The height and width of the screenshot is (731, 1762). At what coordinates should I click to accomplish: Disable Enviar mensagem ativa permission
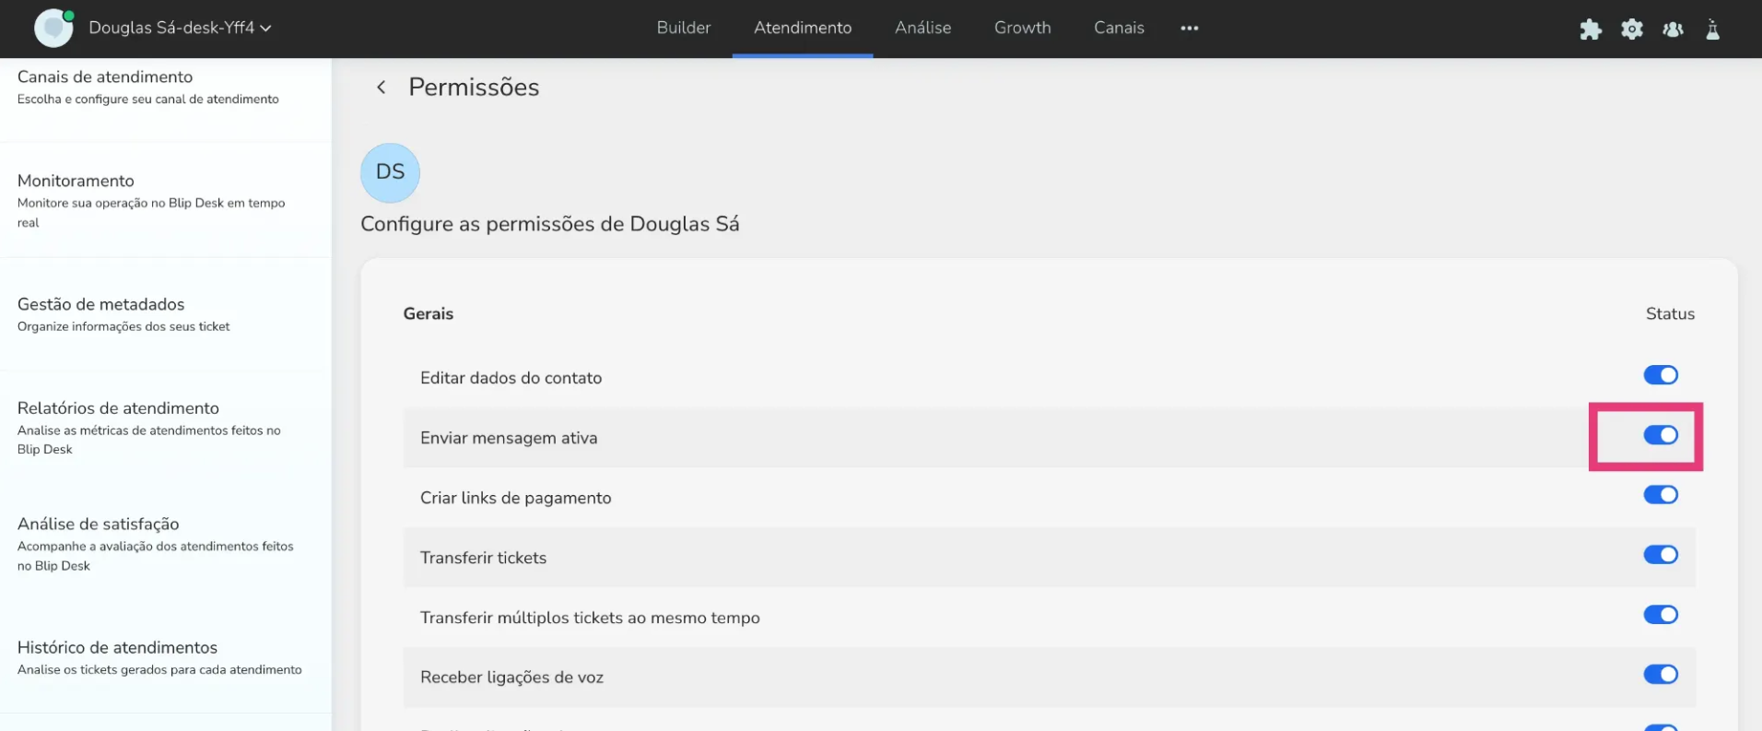pyautogui.click(x=1660, y=435)
